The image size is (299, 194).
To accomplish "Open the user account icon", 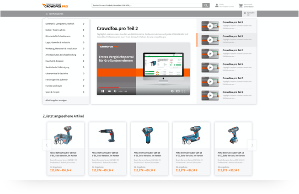I will tap(217, 5).
